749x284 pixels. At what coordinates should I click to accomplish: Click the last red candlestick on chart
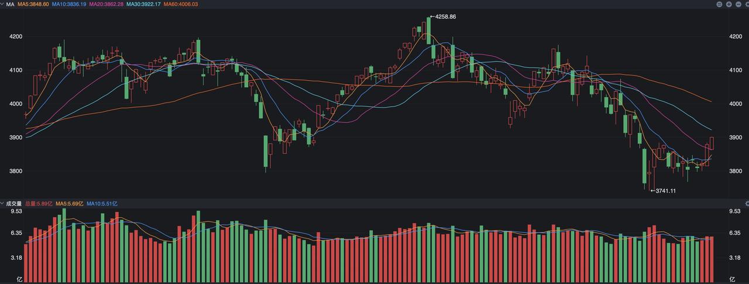tap(712, 143)
